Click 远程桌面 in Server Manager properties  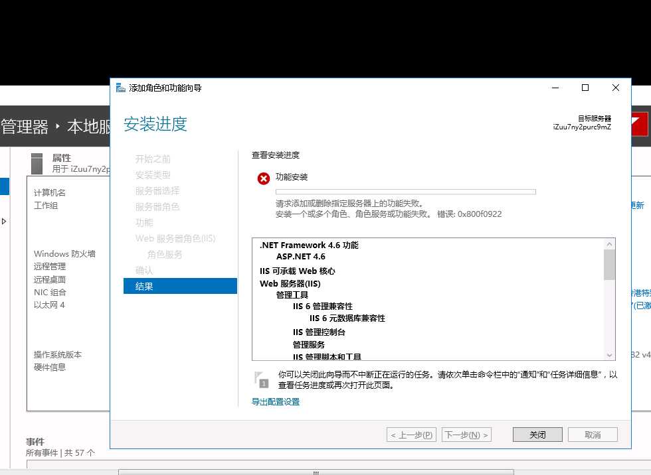click(x=49, y=279)
